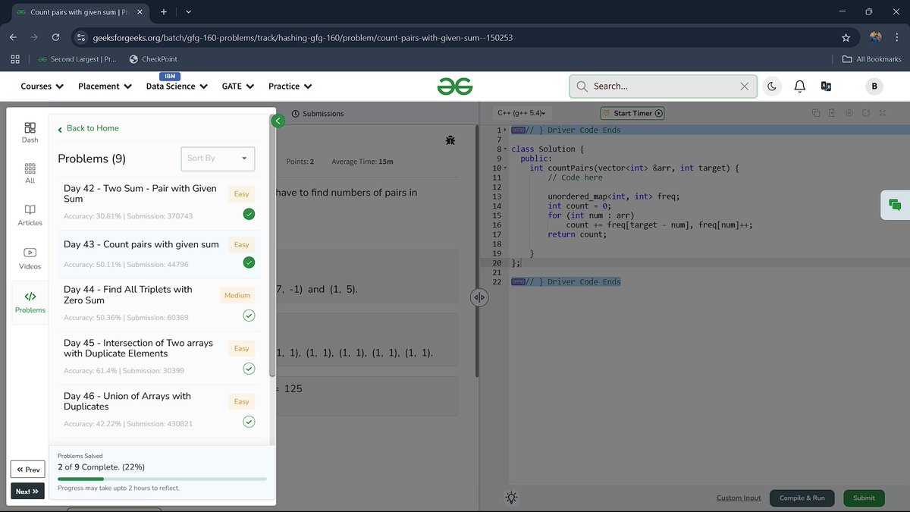
Task: Select the Problems sidebar section
Action: (x=30, y=303)
